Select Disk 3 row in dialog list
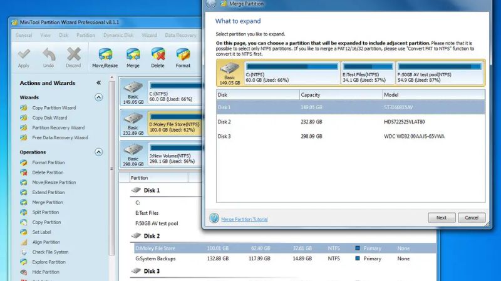The width and height of the screenshot is (501, 281). pos(351,136)
